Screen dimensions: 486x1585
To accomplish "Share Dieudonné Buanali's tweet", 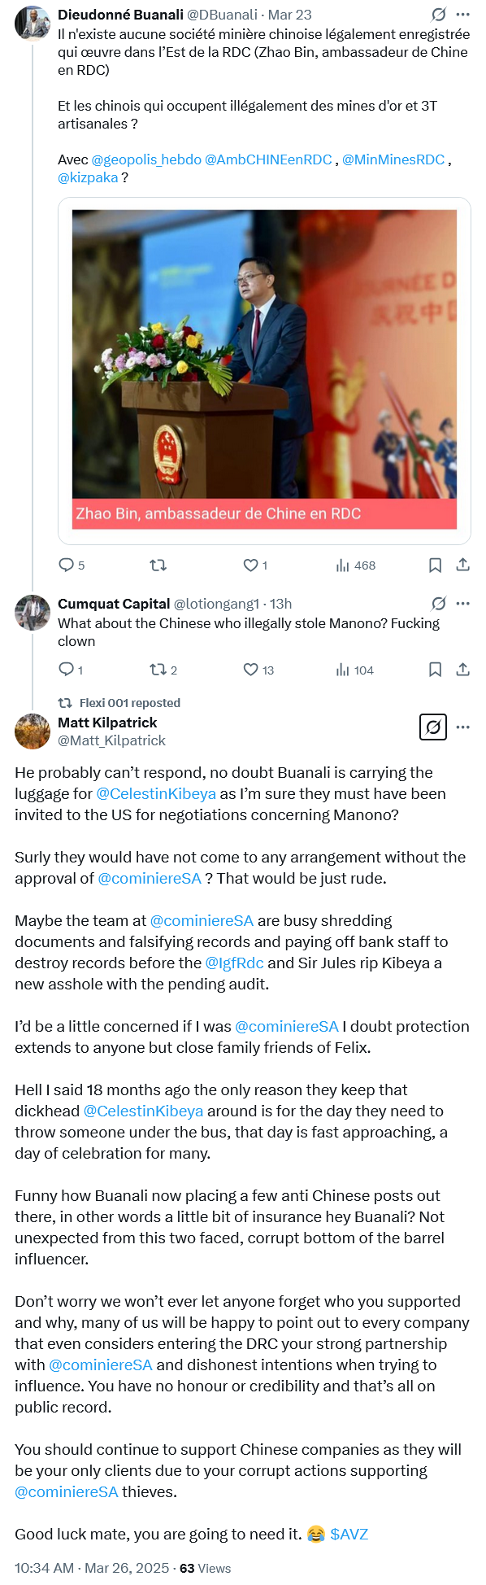I will [463, 565].
